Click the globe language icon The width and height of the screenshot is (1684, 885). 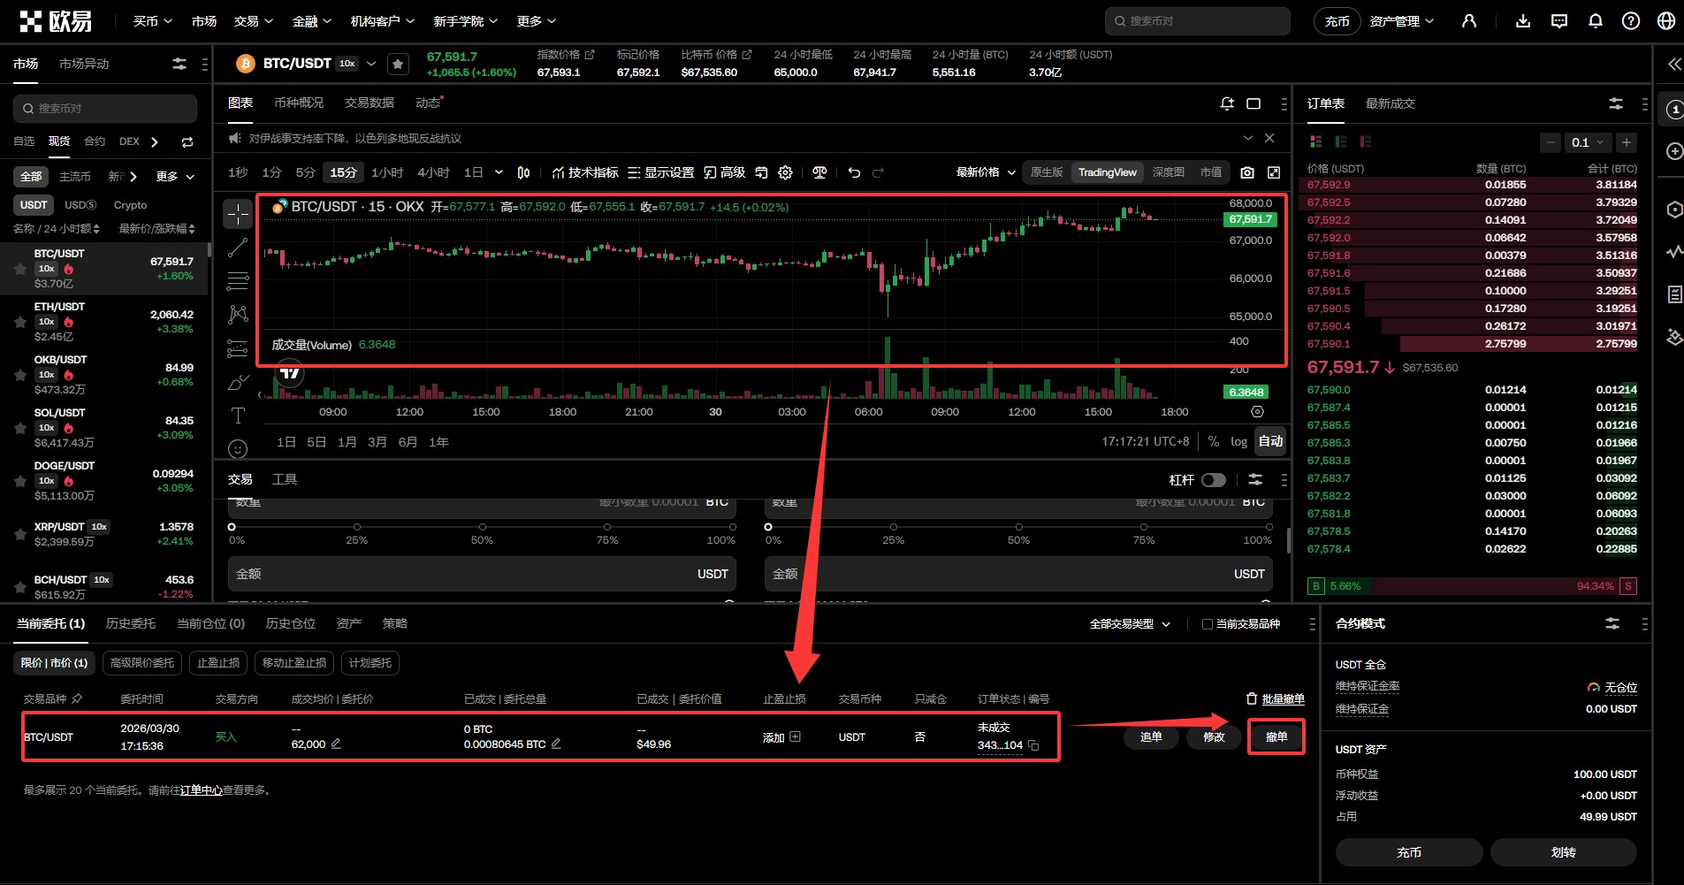pos(1666,21)
